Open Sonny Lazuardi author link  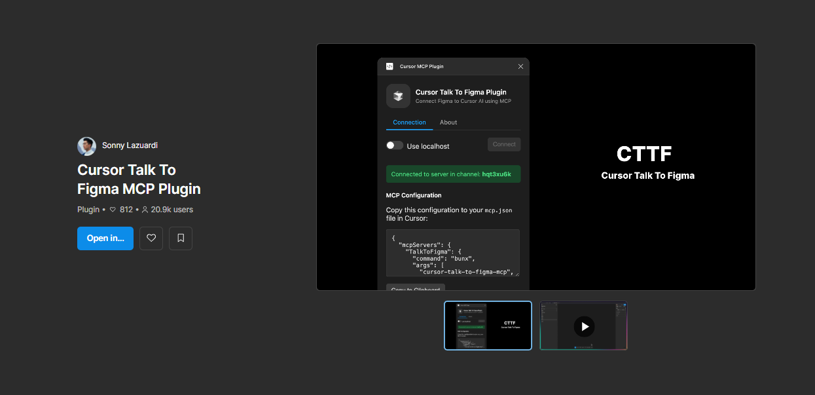(x=130, y=145)
